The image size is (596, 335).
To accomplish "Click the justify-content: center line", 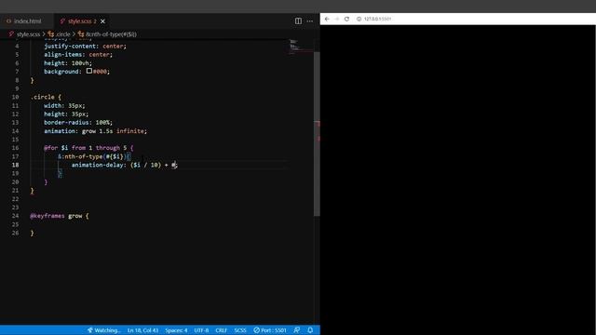I will point(85,46).
